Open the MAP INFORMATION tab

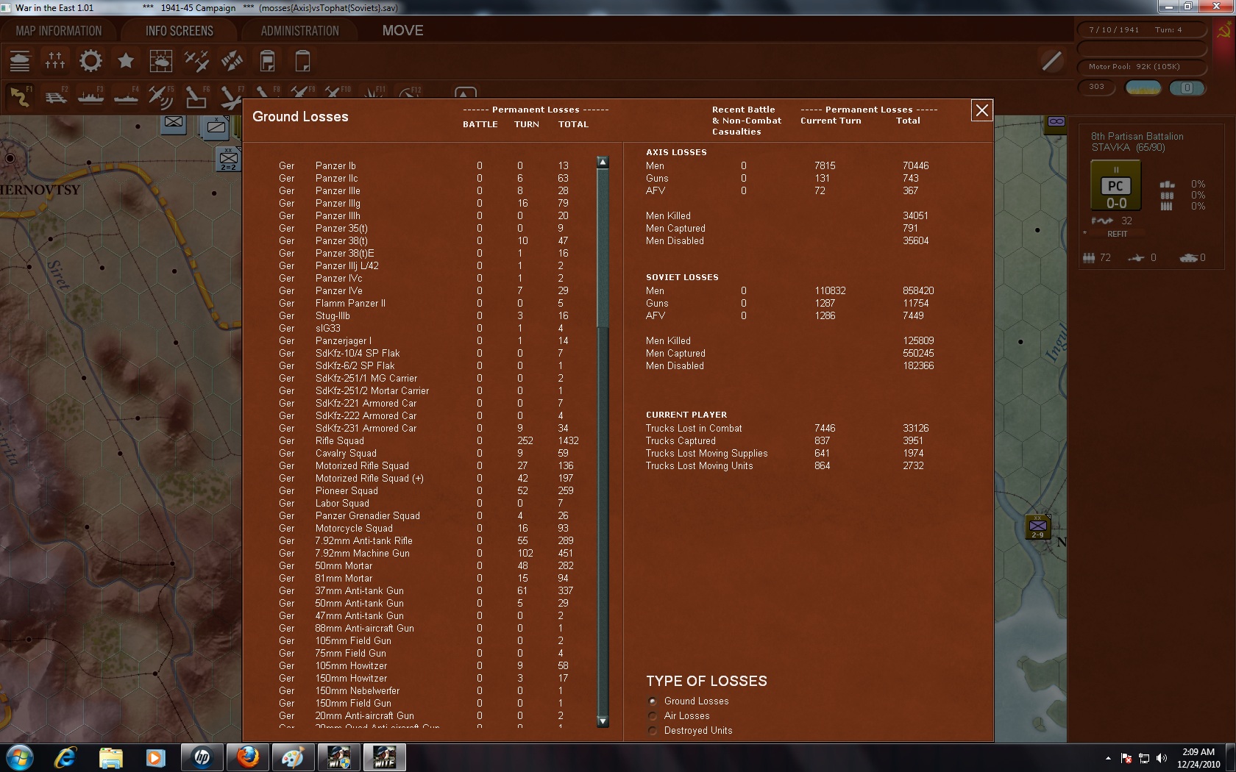59,31
